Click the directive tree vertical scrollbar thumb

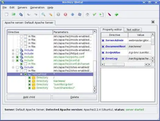[x=95, y=74]
